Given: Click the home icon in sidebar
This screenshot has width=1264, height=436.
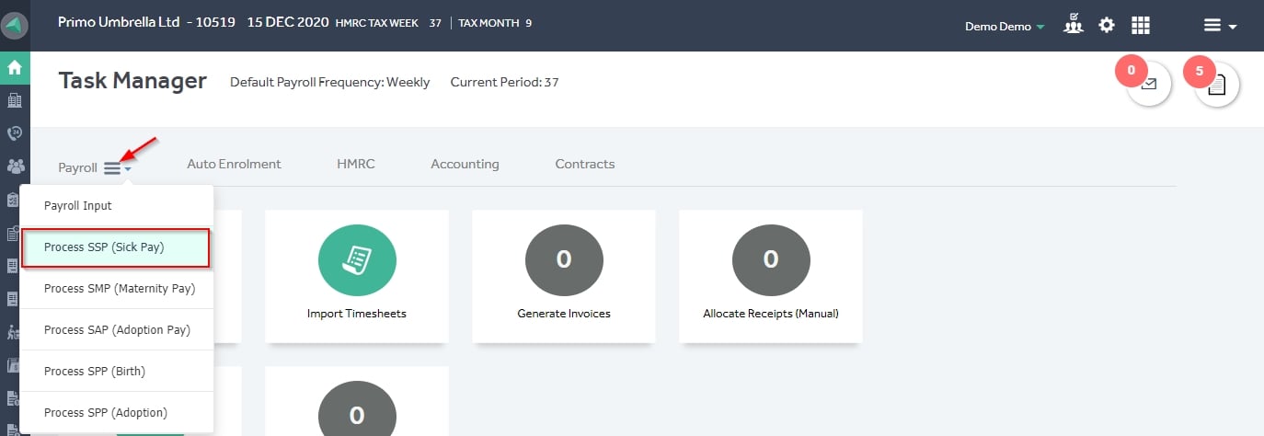Looking at the screenshot, I should pos(15,67).
